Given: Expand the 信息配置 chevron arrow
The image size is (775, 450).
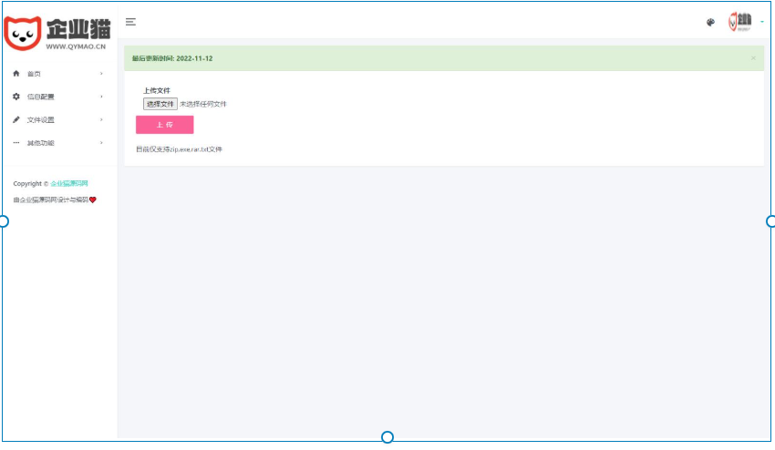Looking at the screenshot, I should (x=101, y=97).
